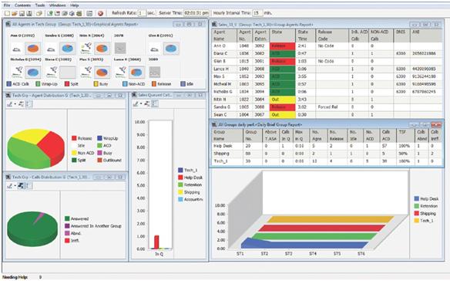
Task: Click Nitin N (3064) agent status icon
Action: tap(86, 48)
